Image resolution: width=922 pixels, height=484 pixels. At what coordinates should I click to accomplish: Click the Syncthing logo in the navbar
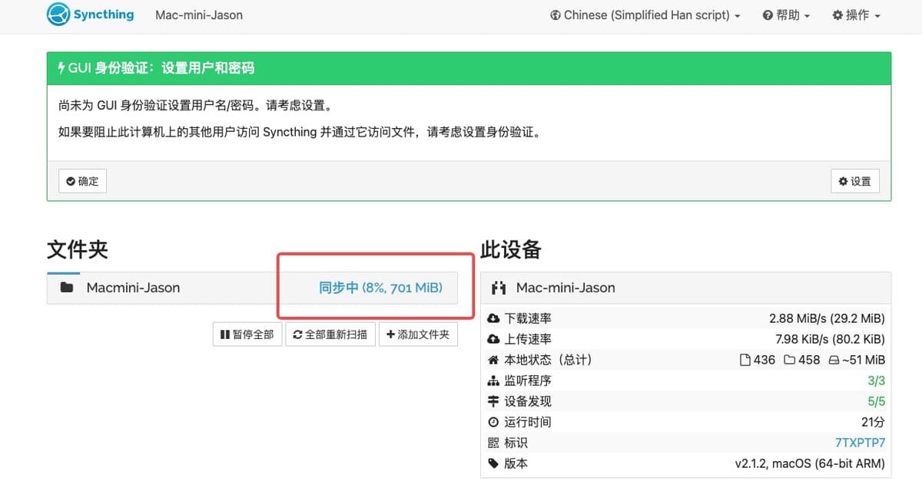[90, 15]
